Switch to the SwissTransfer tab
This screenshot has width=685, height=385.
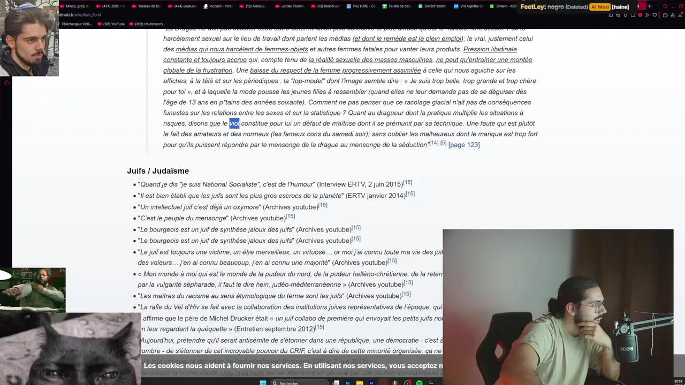[x=432, y=6]
